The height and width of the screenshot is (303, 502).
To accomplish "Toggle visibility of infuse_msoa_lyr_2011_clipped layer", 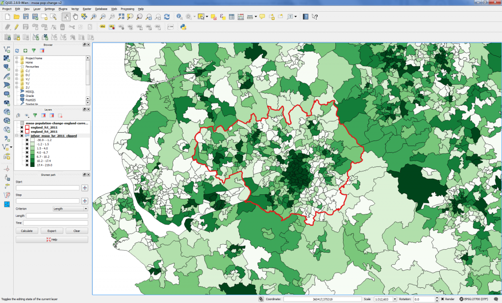I will click(x=22, y=136).
